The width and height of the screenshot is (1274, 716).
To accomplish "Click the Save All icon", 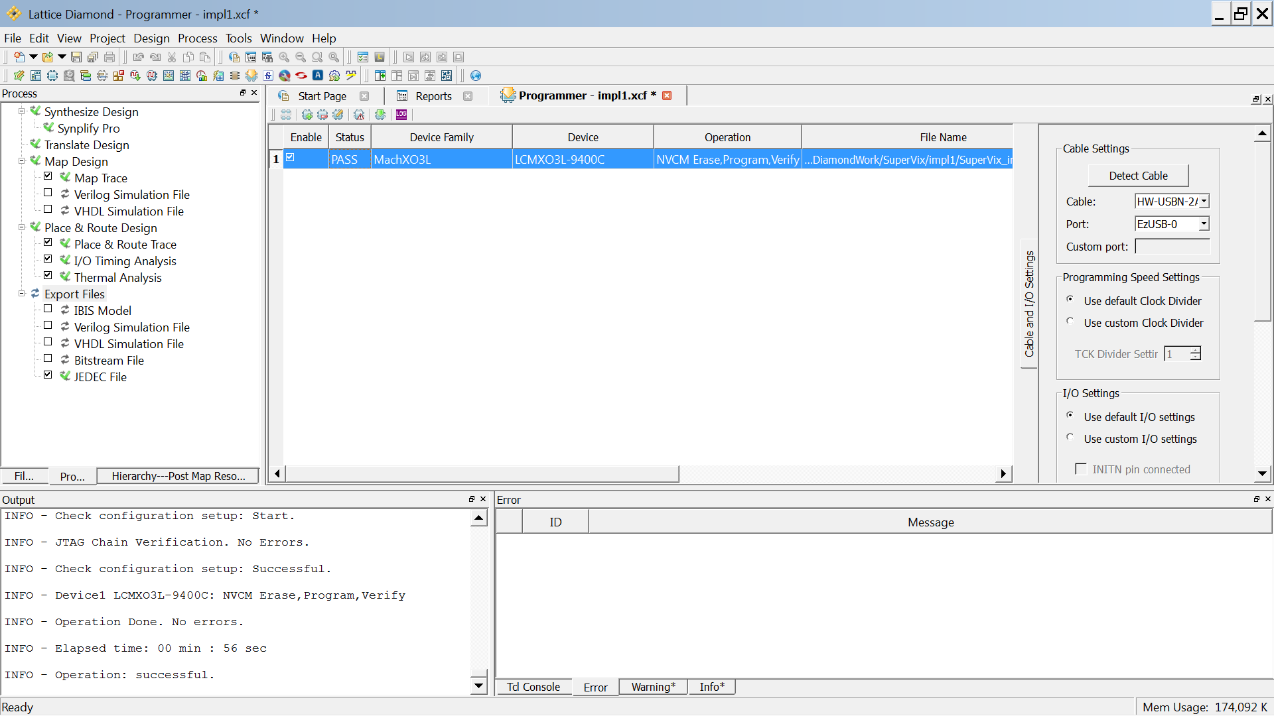I will click(93, 57).
